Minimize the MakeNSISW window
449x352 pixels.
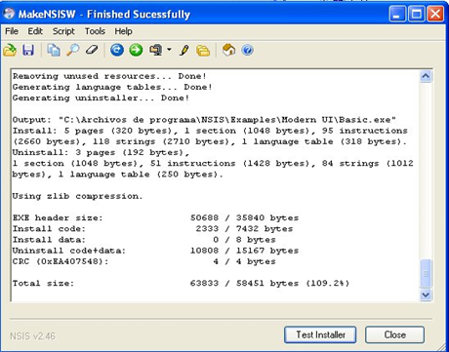[397, 14]
